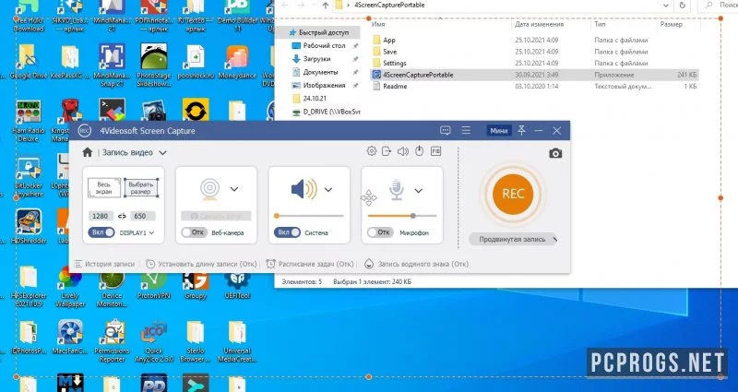Open Moneydance desktop shortcut
Viewport: 738px width, 392px height.
tap(237, 62)
